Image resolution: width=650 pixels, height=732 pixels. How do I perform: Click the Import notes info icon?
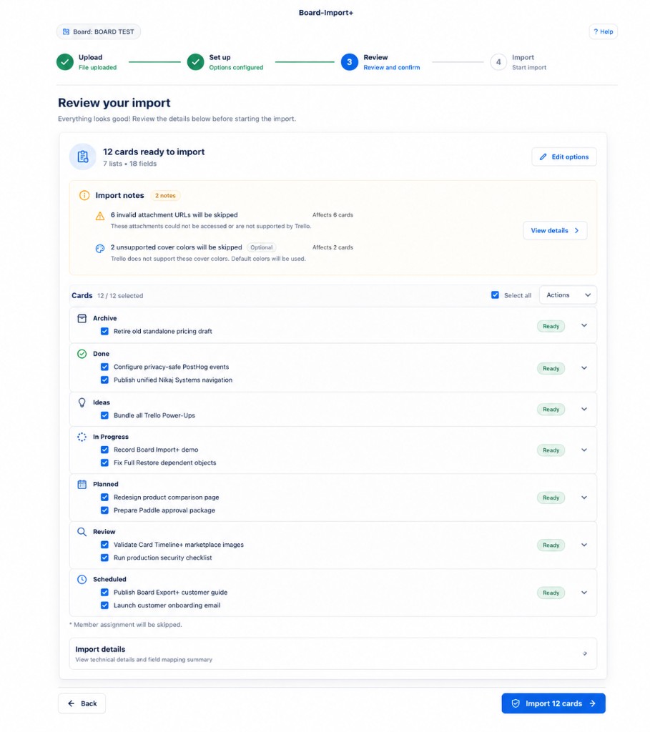[84, 196]
